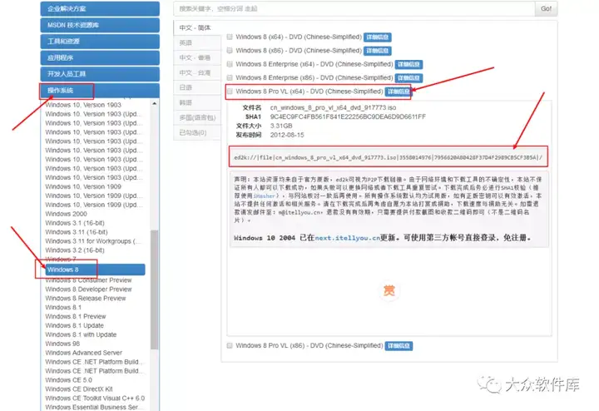Screen dimensions: 599x411
Task: Open Windows CE Toolkit Visual C++ 6.0
Action: click(x=95, y=399)
